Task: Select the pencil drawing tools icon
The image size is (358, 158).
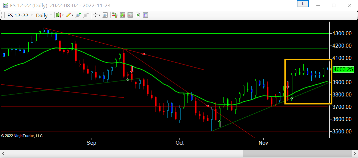Action: (68, 15)
